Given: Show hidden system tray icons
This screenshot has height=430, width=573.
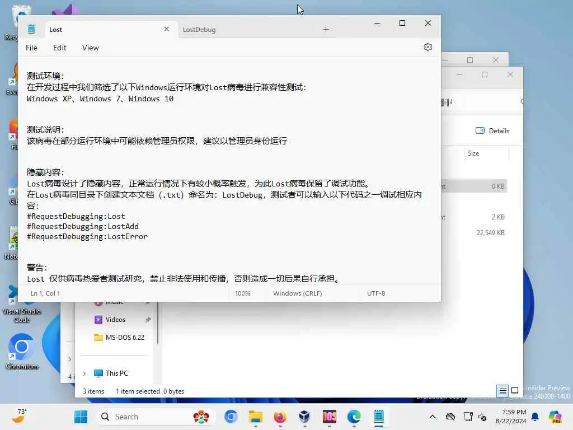Looking at the screenshot, I should pos(433,417).
